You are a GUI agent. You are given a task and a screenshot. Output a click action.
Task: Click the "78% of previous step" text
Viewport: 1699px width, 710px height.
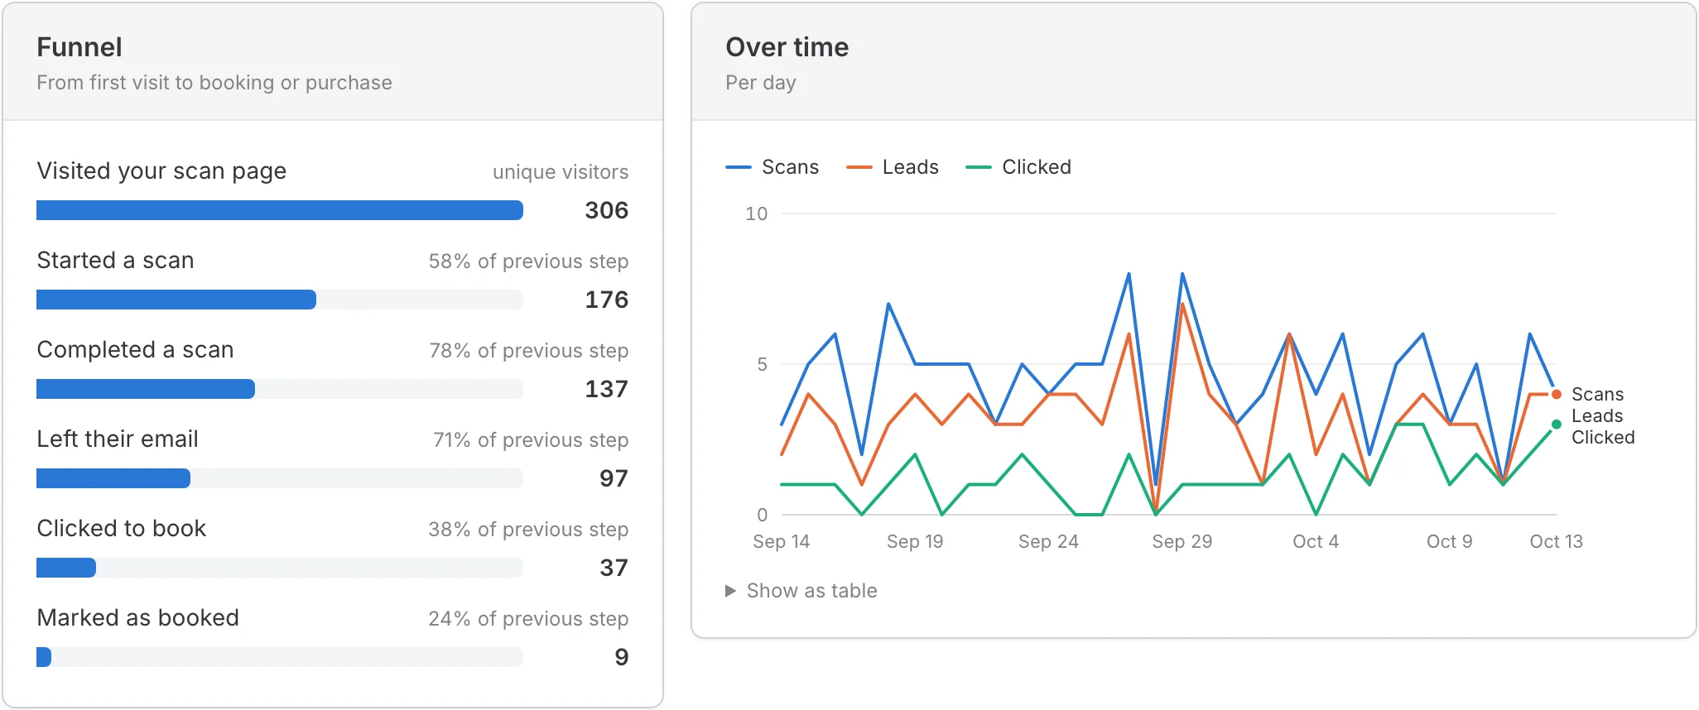(x=528, y=351)
